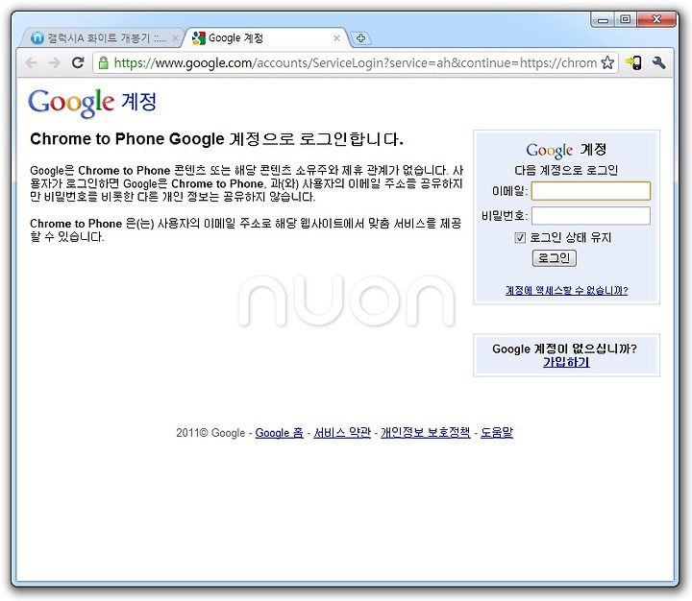Focus the 이메일 input field
The image size is (692, 601).
click(x=590, y=191)
